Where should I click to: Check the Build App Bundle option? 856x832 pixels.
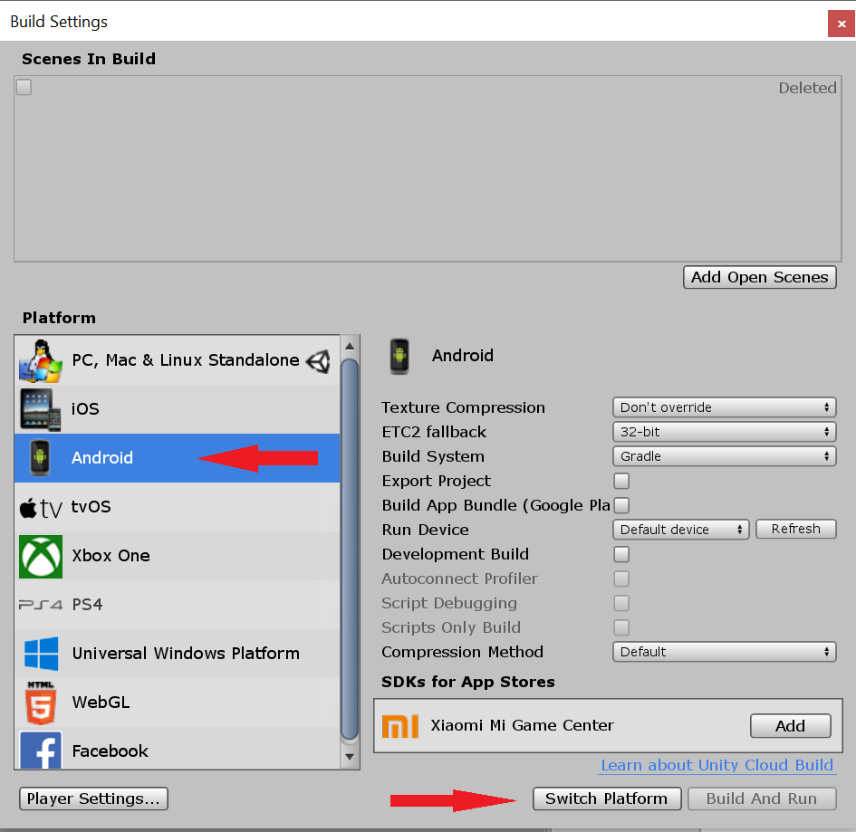pyautogui.click(x=621, y=505)
